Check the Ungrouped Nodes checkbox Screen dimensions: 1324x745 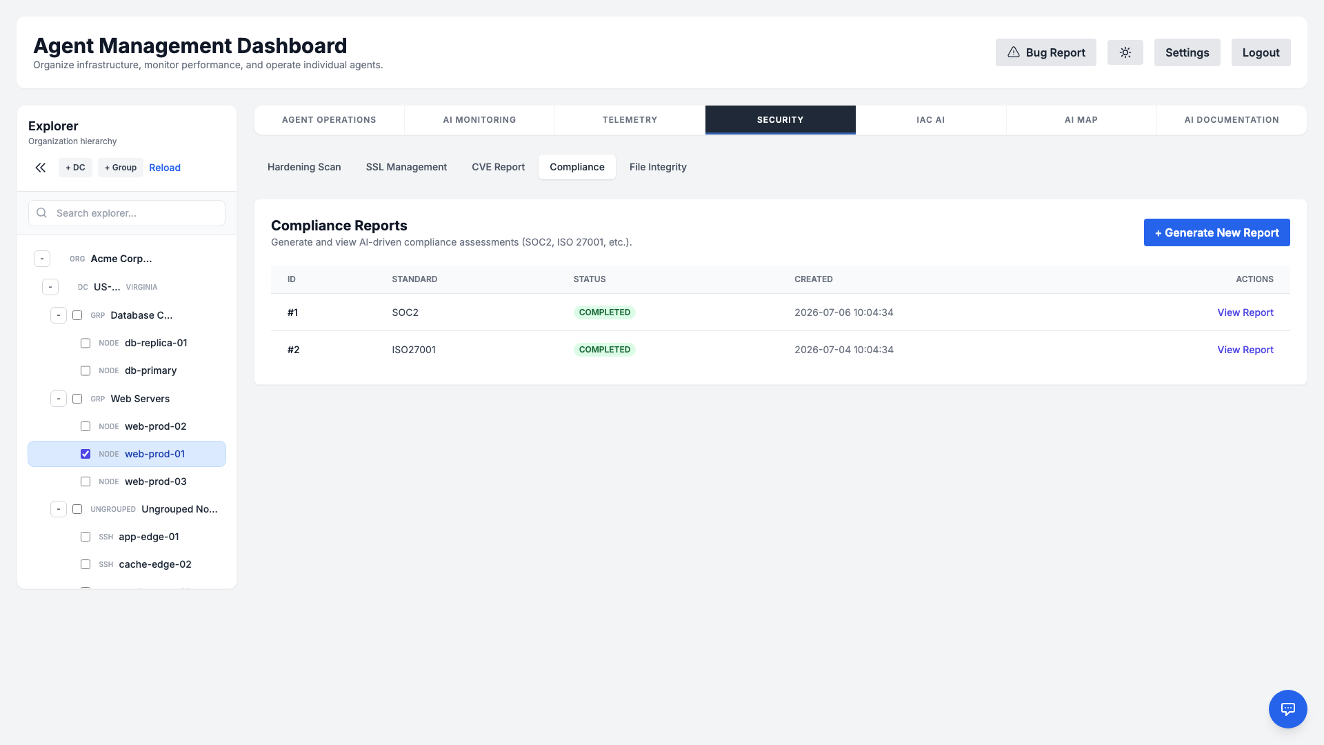pyautogui.click(x=77, y=509)
